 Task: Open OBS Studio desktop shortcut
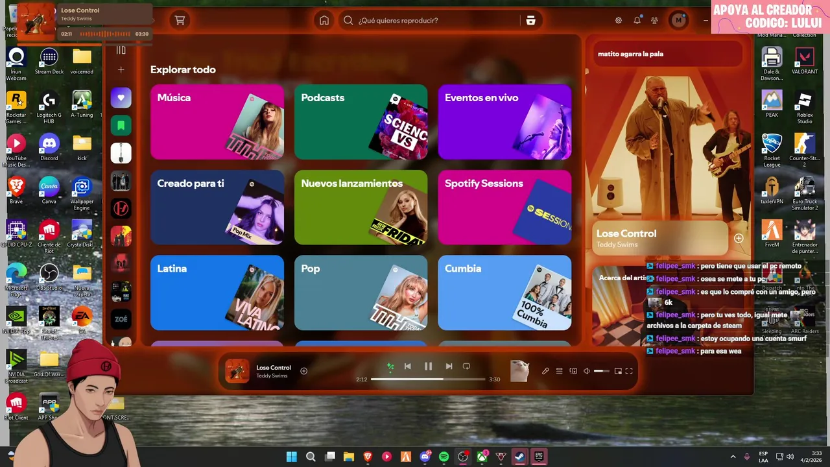tap(49, 277)
